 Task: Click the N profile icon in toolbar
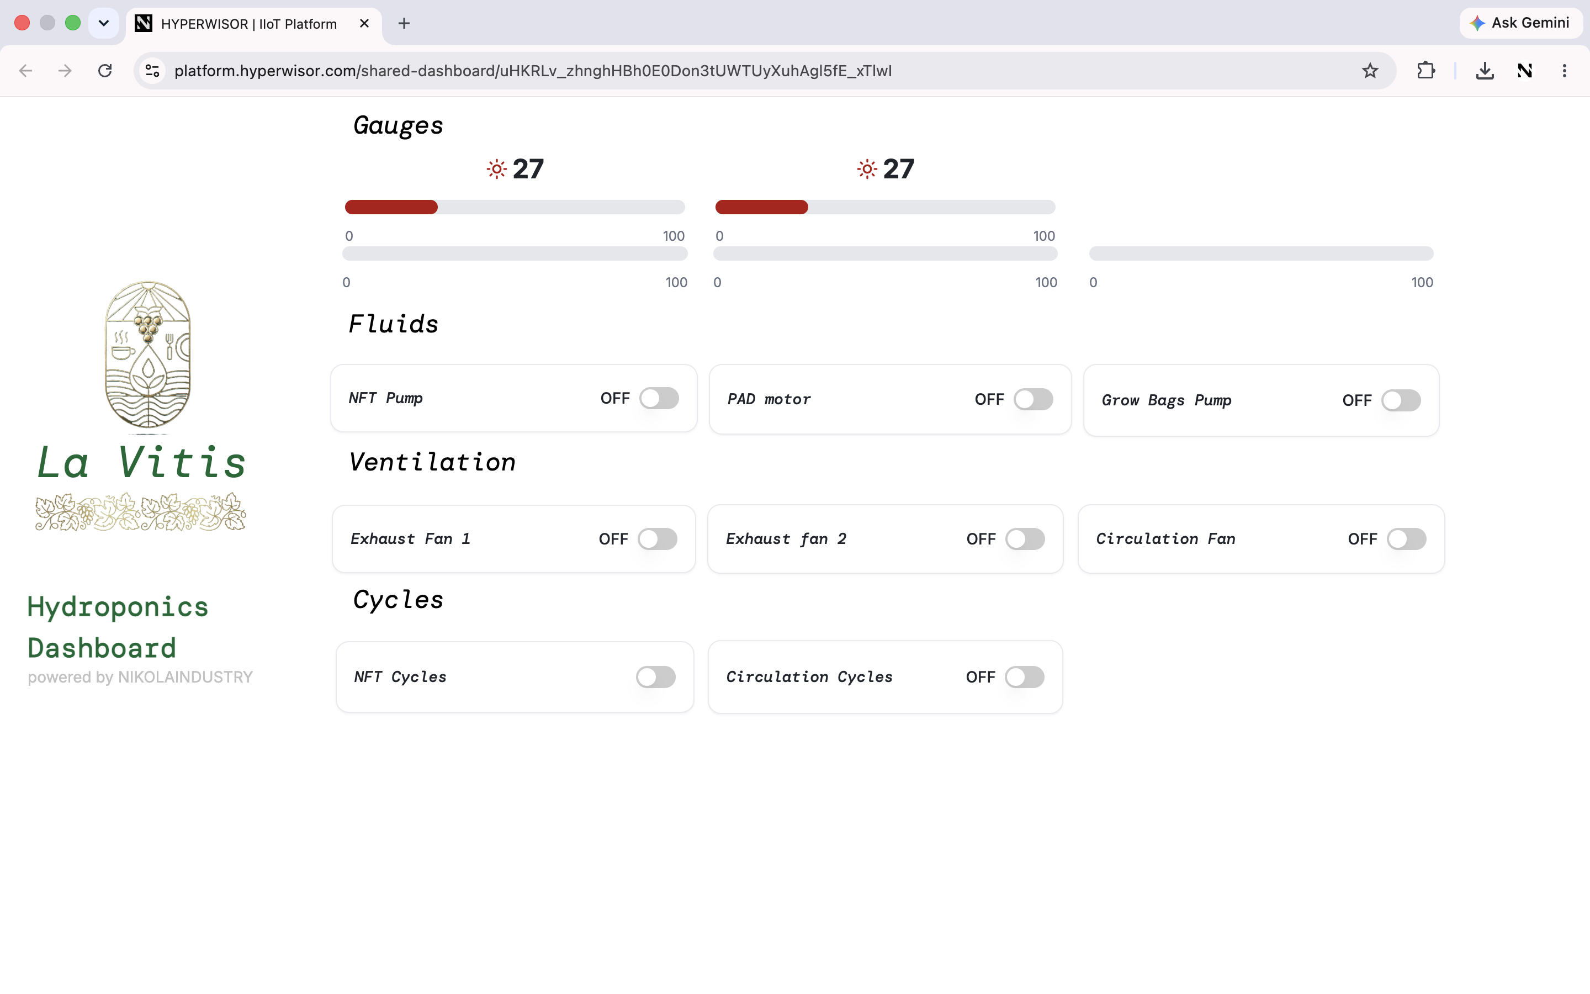[1524, 70]
